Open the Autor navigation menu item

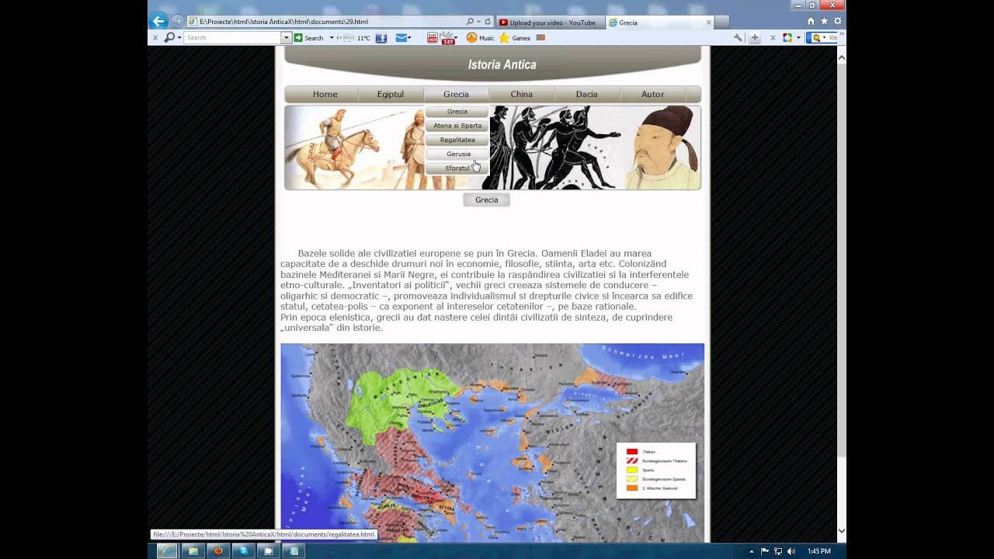point(652,95)
